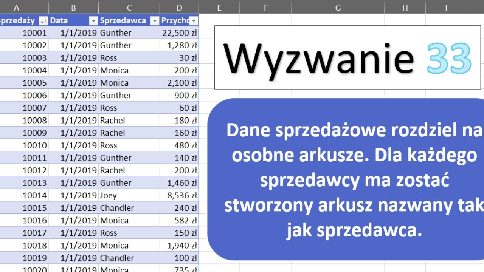
Task: Select column D header
Action: (179, 8)
